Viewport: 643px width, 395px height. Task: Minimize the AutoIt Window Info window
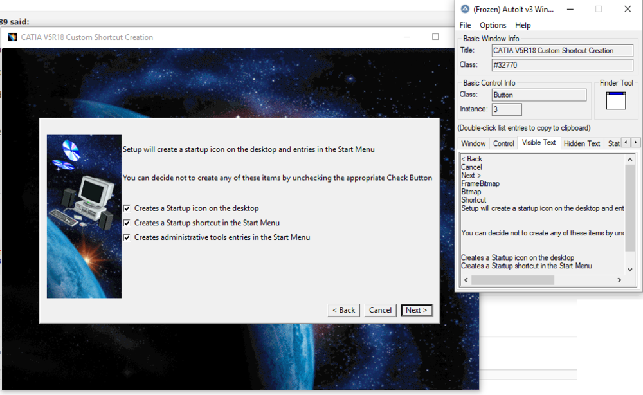(x=570, y=9)
